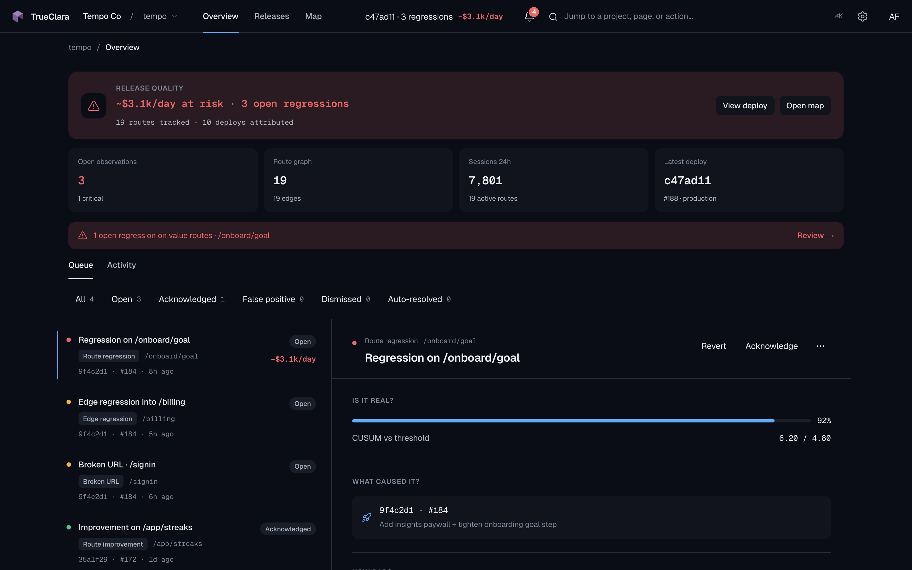Open the Latest deploy c47ad11 card
The height and width of the screenshot is (570, 912).
749,180
